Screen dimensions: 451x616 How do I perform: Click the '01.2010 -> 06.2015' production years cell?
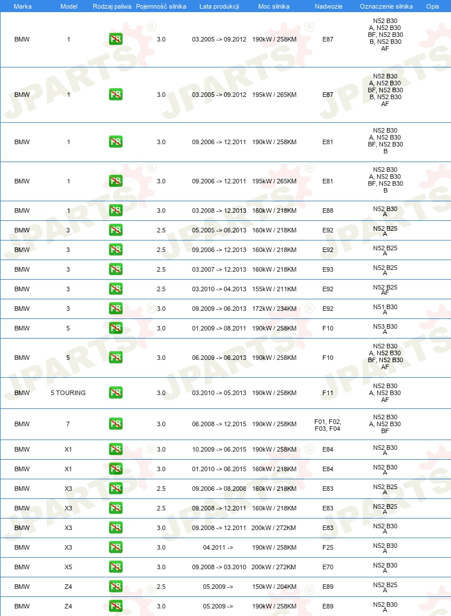(x=219, y=469)
